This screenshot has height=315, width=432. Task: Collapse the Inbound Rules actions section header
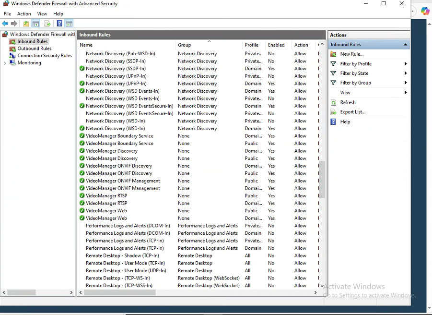405,44
